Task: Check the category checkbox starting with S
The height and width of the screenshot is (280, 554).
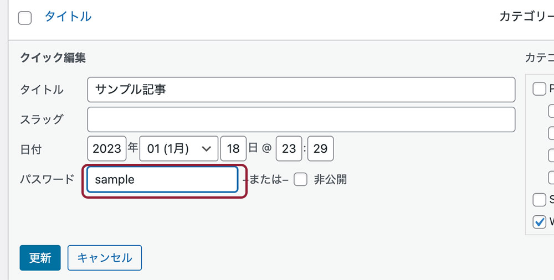Action: click(538, 200)
